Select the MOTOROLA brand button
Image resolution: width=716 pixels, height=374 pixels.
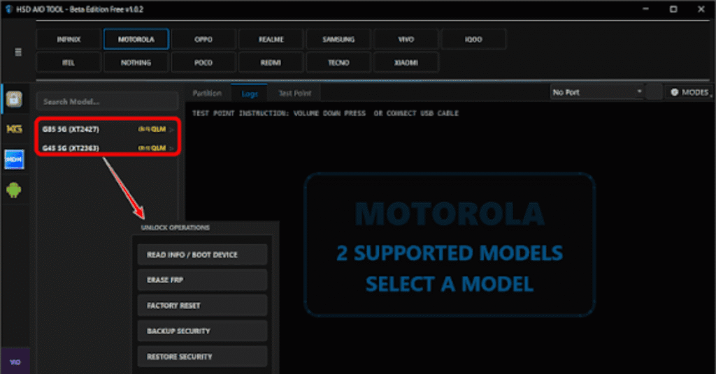click(x=136, y=40)
